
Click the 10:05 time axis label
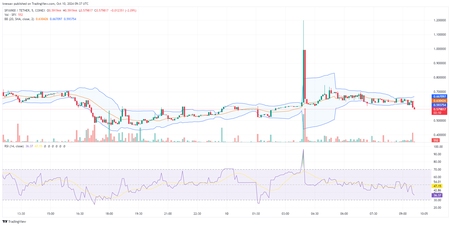tap(424, 214)
